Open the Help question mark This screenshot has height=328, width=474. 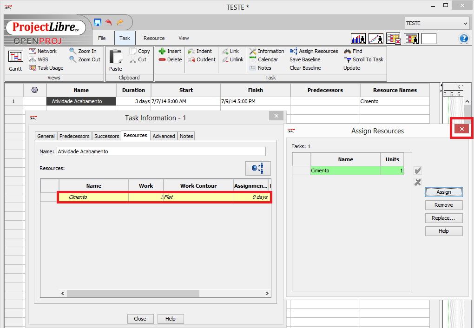(x=464, y=39)
